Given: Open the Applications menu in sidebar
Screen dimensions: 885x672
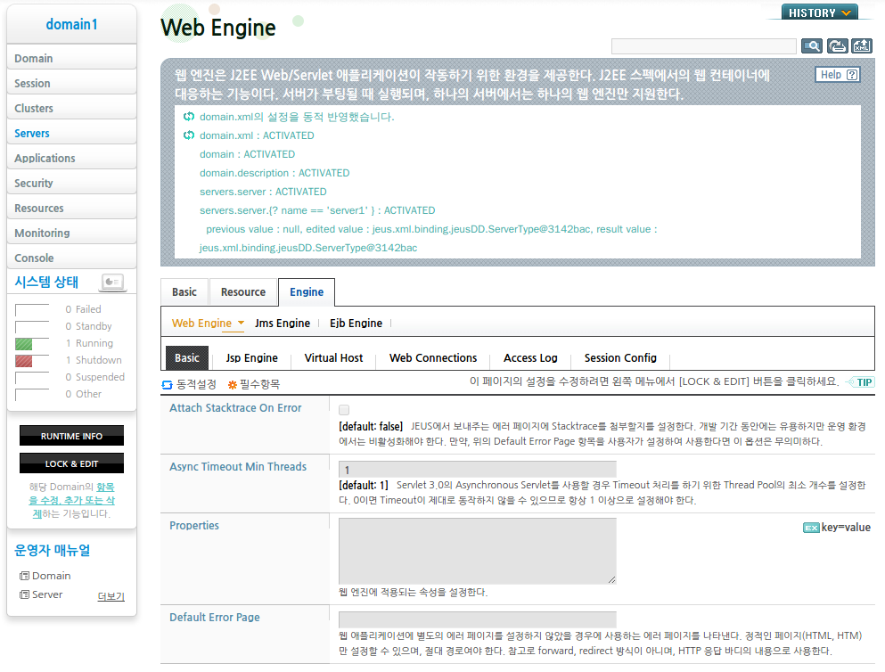Looking at the screenshot, I should (x=71, y=158).
